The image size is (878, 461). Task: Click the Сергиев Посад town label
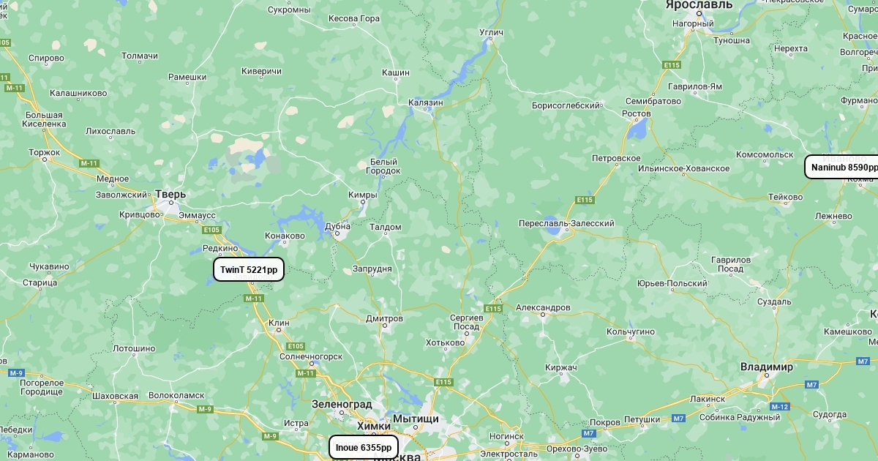click(466, 322)
